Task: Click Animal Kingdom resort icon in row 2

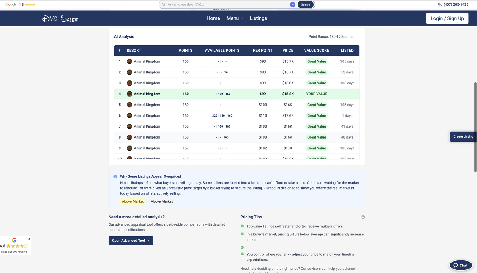Action: click(x=129, y=72)
